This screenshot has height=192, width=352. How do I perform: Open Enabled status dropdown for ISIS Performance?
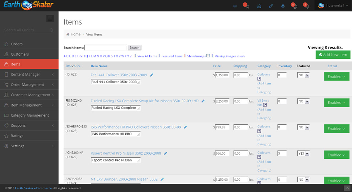click(337, 129)
